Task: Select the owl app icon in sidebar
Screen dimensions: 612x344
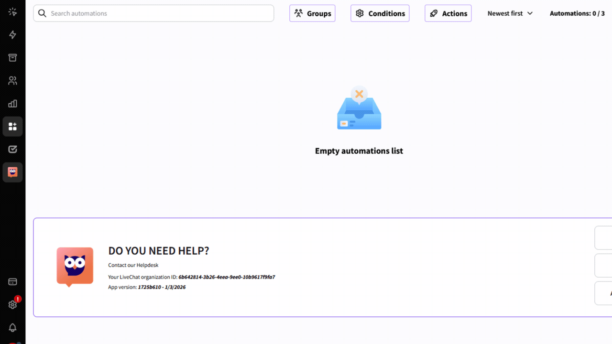Action: point(13,172)
